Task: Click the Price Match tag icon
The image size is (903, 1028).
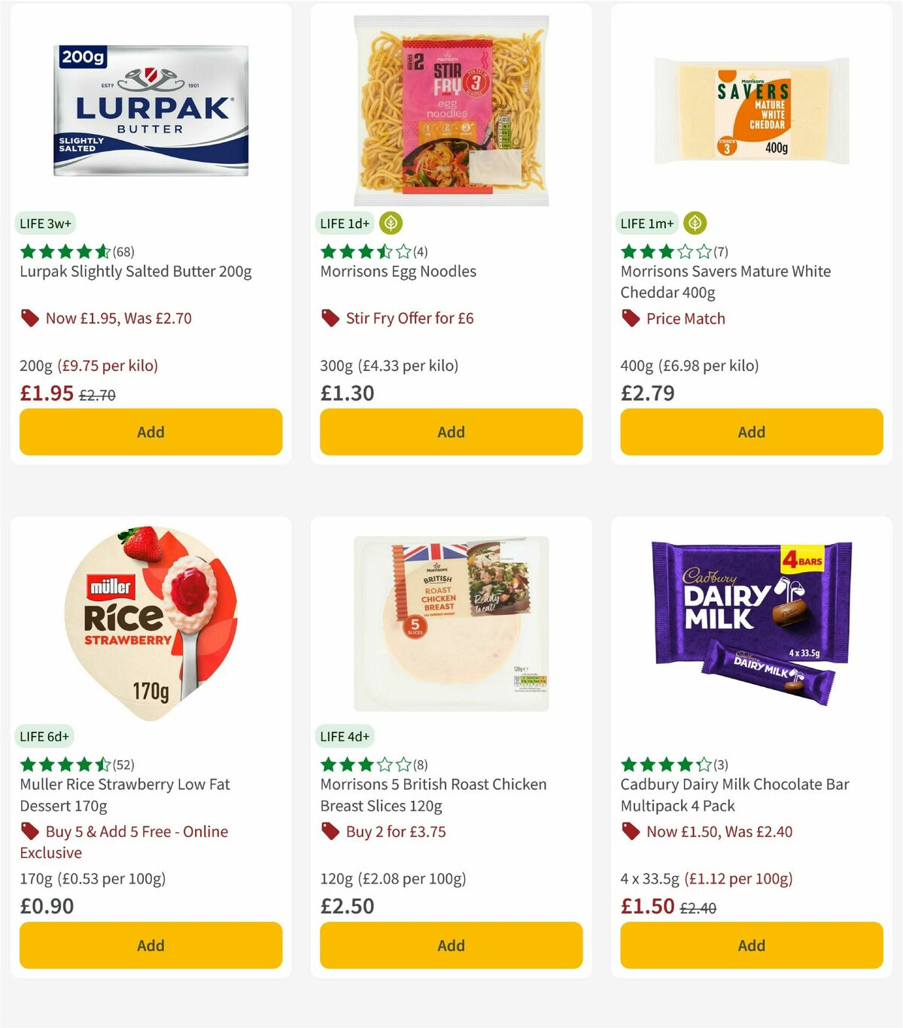Action: coord(631,318)
